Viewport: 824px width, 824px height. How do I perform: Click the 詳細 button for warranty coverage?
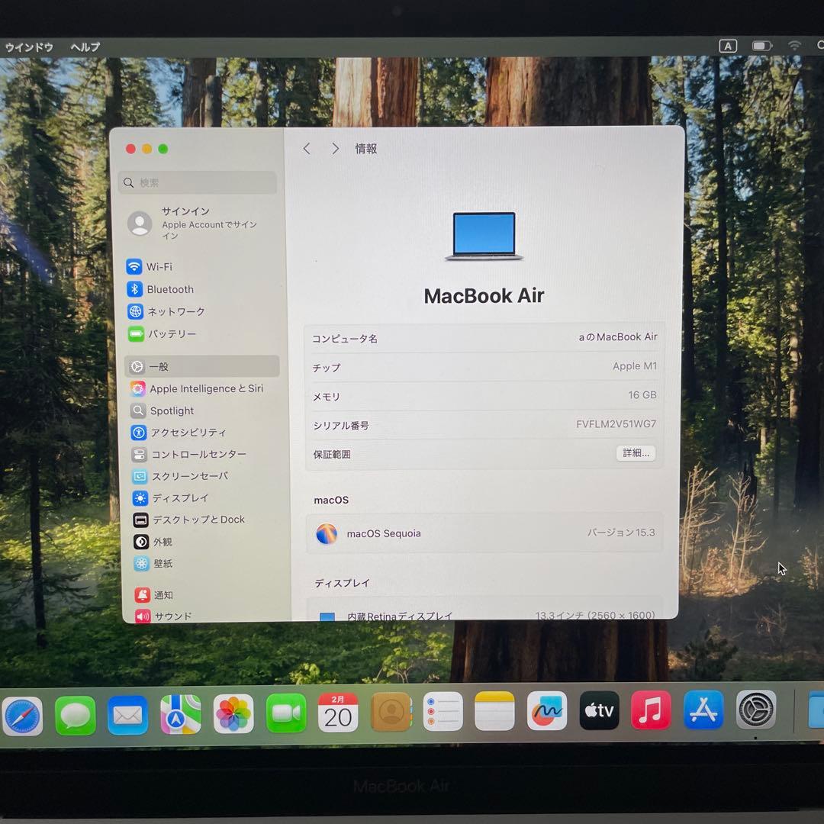(x=636, y=453)
